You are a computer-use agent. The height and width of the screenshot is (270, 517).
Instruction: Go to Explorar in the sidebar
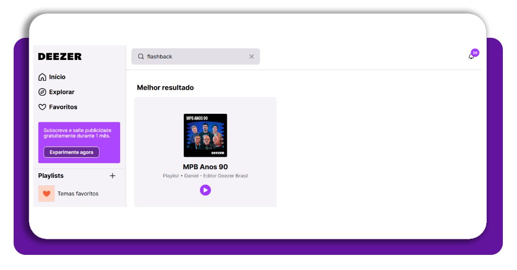(62, 92)
